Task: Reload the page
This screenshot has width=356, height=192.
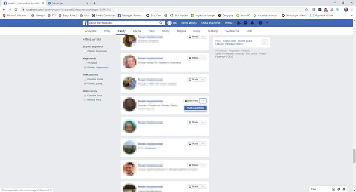Action: coord(16,9)
